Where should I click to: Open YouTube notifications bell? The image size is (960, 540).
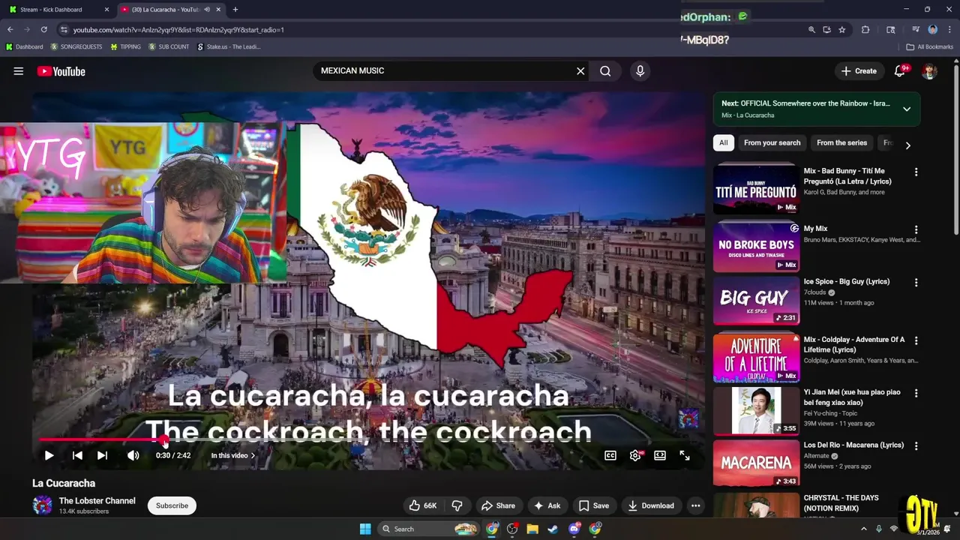[899, 71]
